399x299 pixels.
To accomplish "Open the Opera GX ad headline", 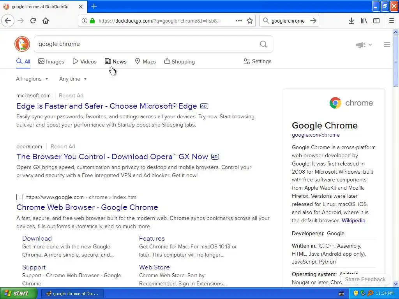I will pos(112,157).
